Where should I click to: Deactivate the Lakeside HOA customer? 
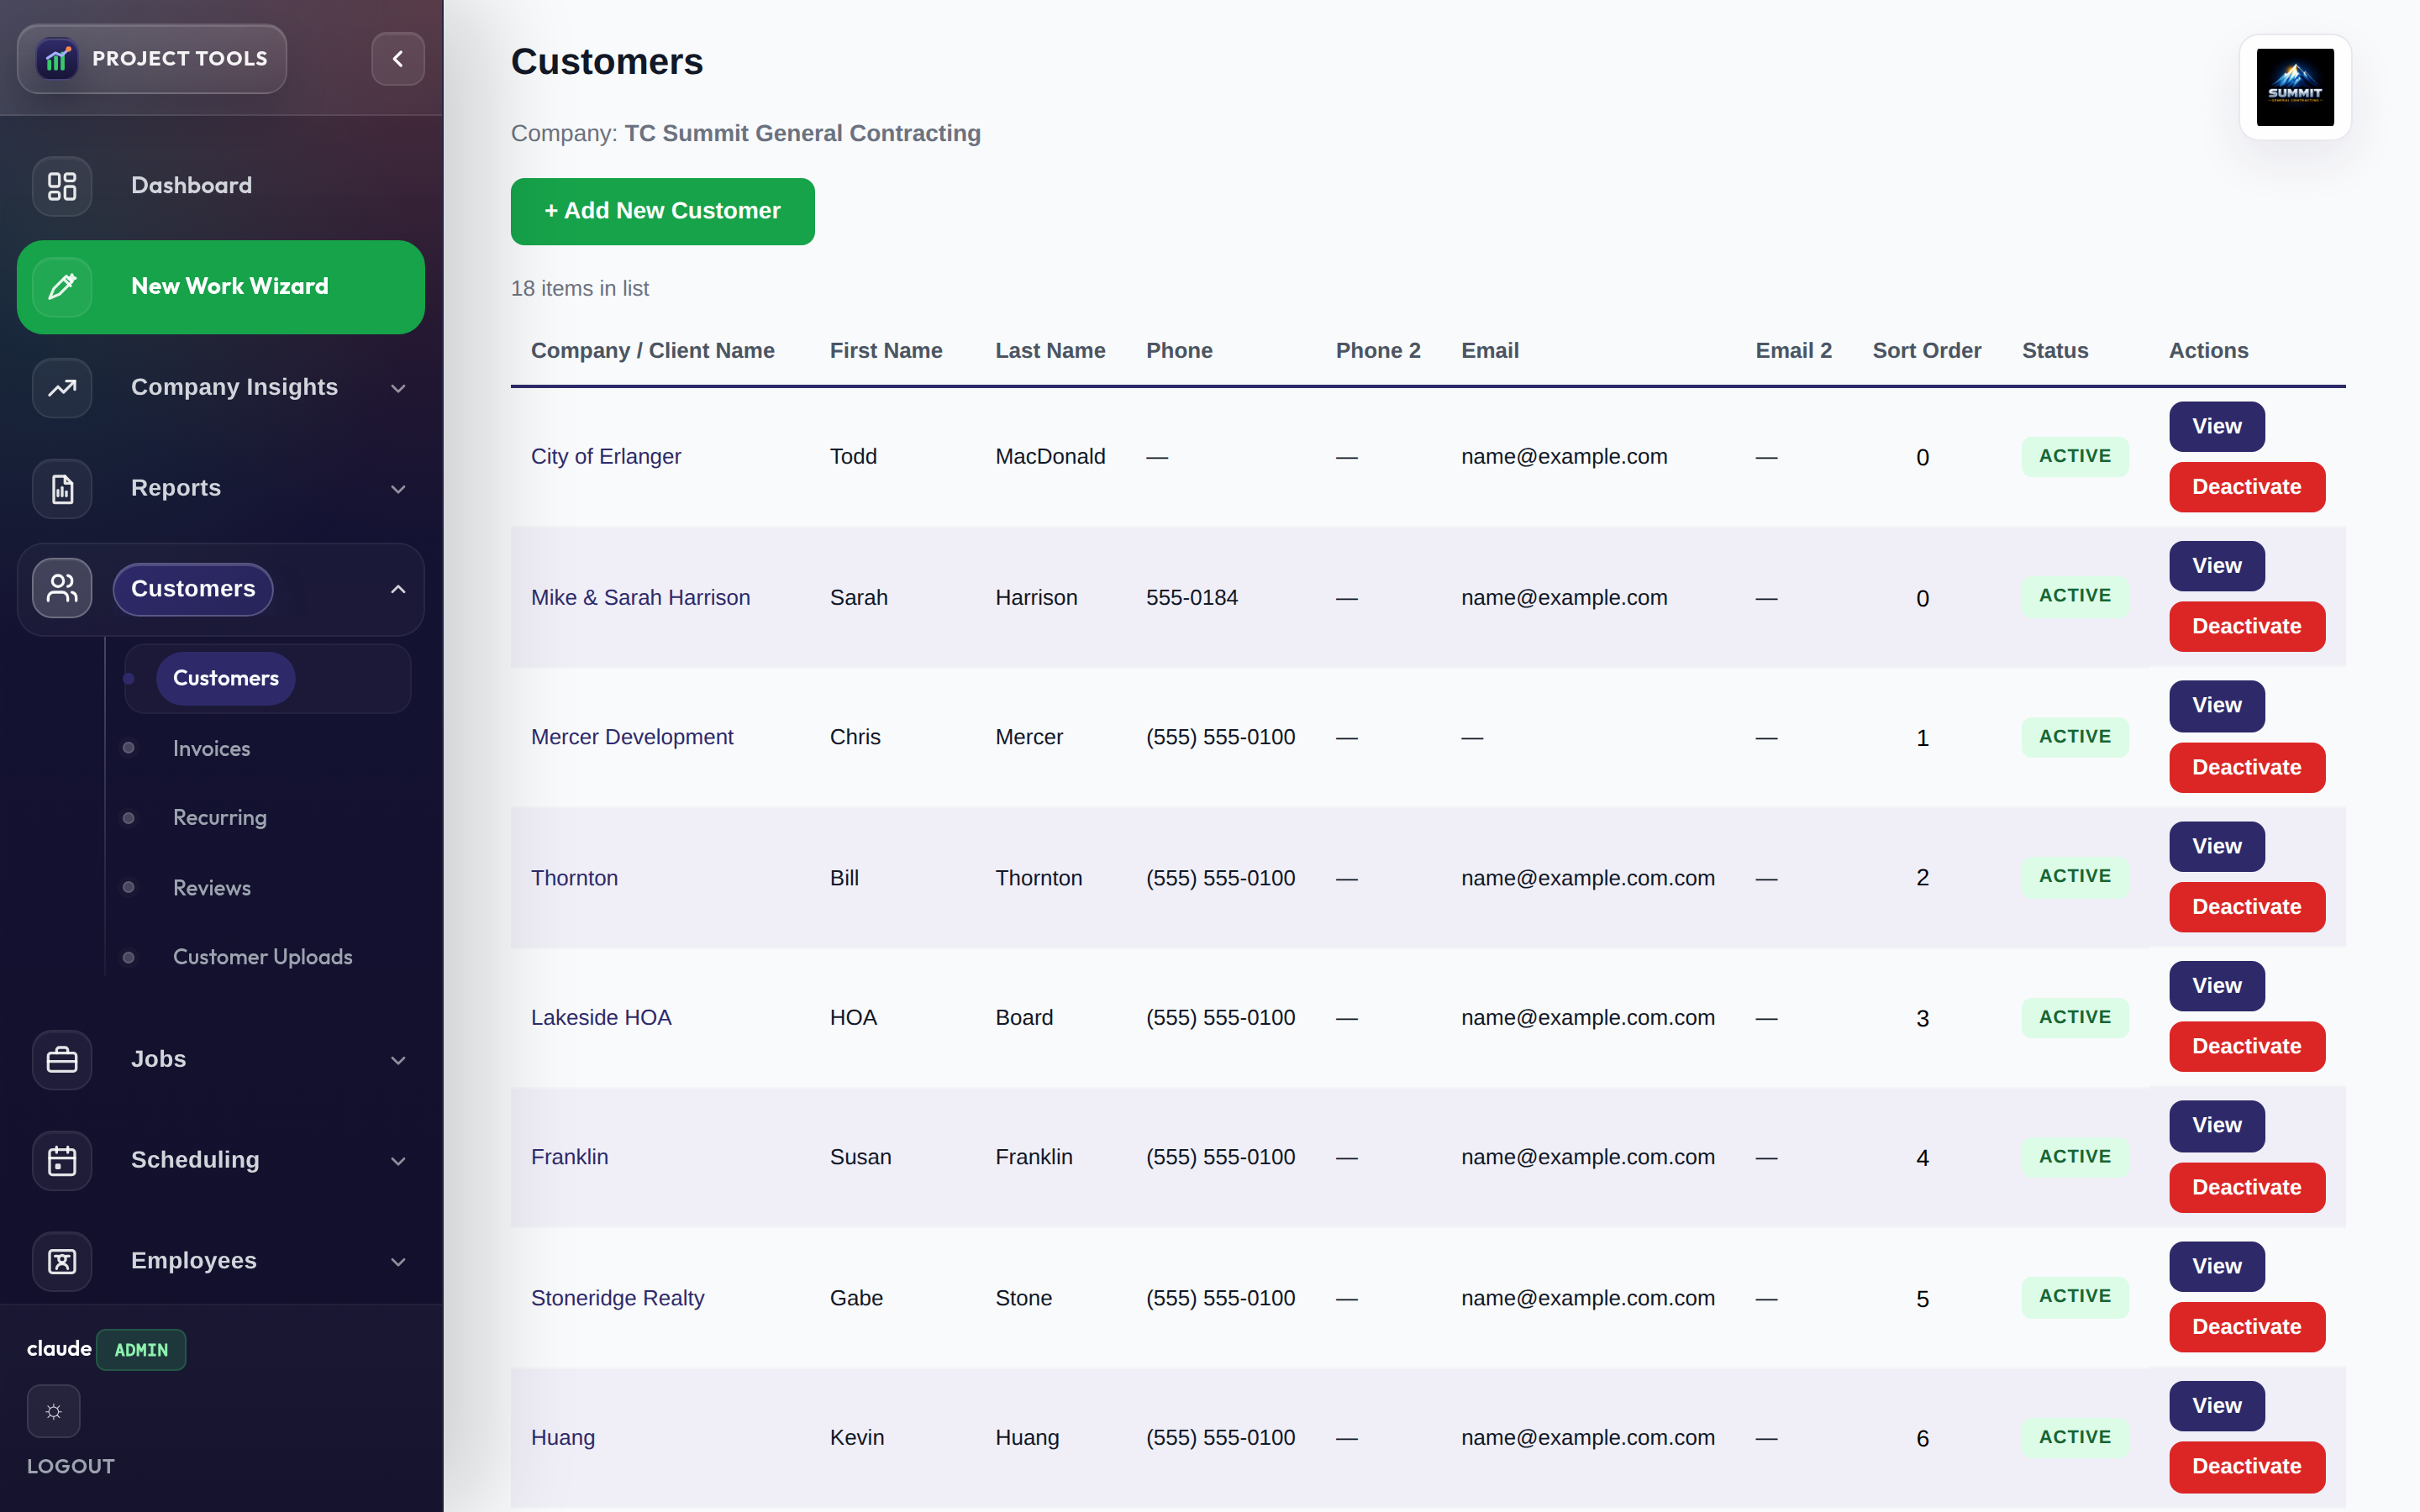pyautogui.click(x=2246, y=1047)
